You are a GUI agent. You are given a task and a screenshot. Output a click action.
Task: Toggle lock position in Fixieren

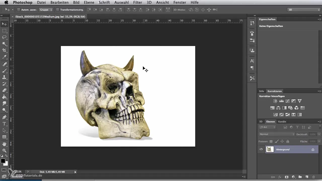282,142
